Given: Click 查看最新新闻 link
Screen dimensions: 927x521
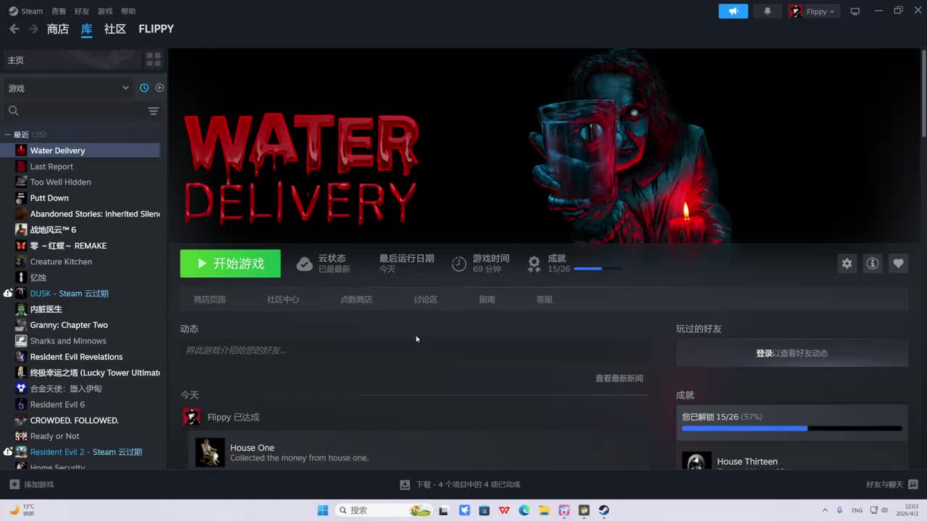Looking at the screenshot, I should click(619, 378).
